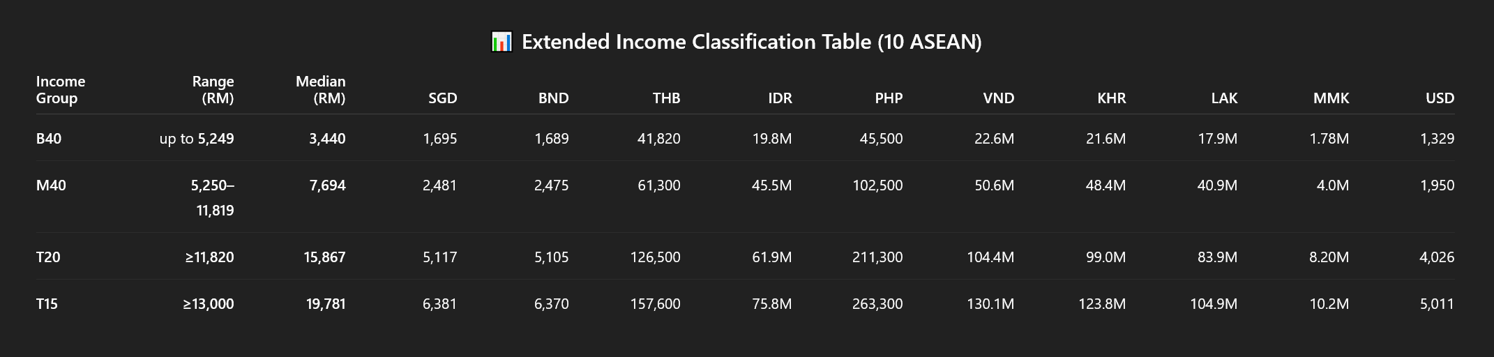Click the THB column header
Image resolution: width=1494 pixels, height=357 pixels.
666,98
